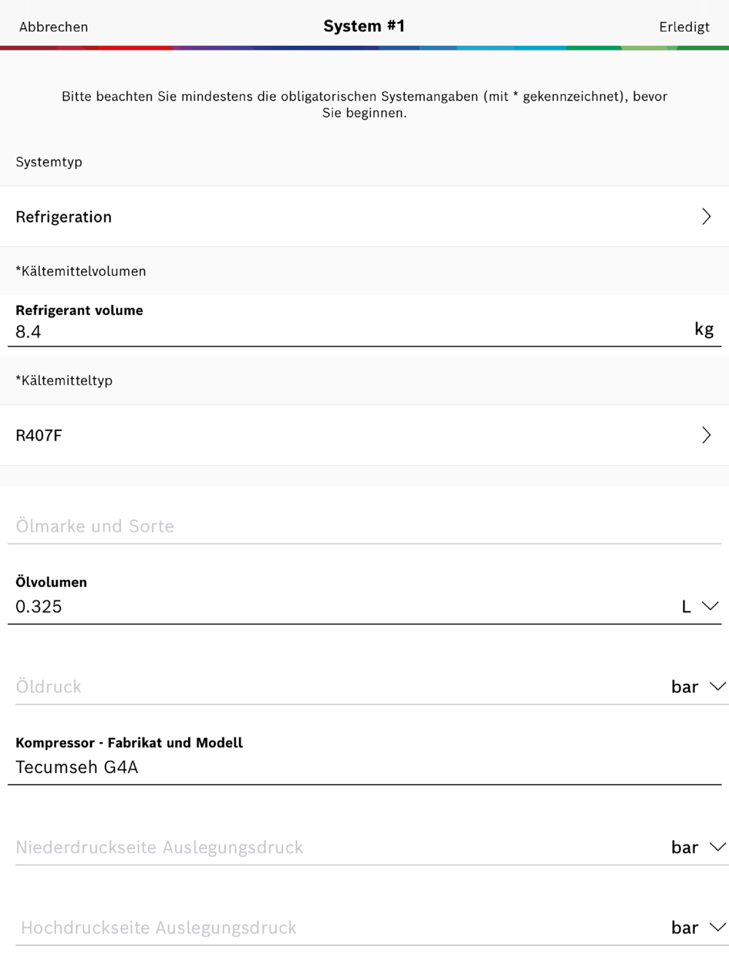
Task: Tap Erledigt to finish
Action: [x=684, y=27]
